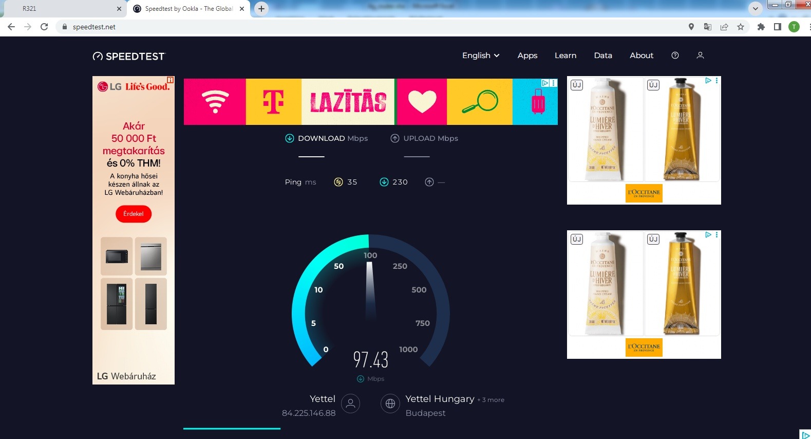Image resolution: width=811 pixels, height=439 pixels.
Task: Click the AdChoices icon on top banner ad
Action: [545, 83]
